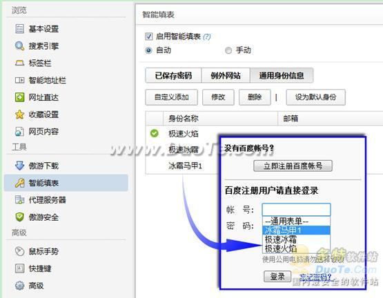Click the 帐号 input field

click(296, 210)
